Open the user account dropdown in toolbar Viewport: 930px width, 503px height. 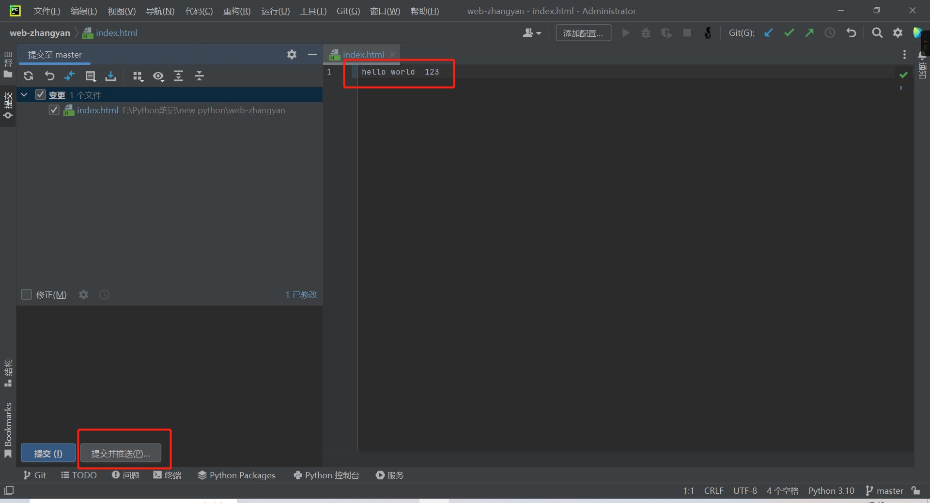click(531, 33)
